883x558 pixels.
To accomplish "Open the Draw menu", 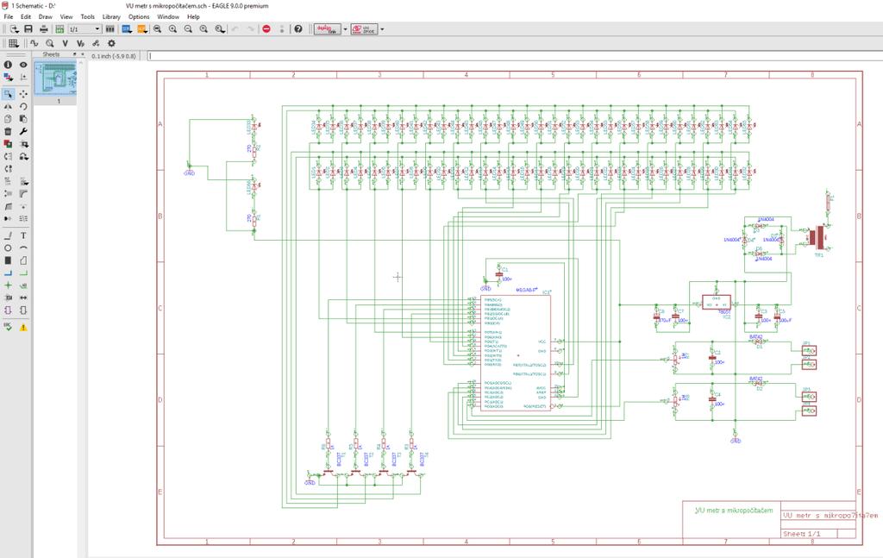I will click(45, 17).
